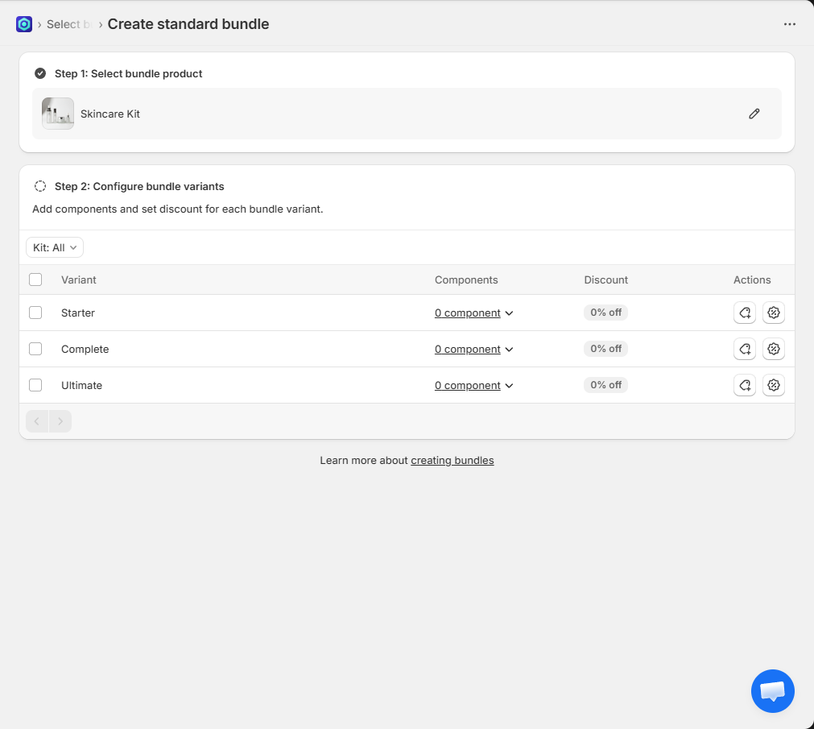Tick the Complete variant checkbox
The image size is (814, 729).
tap(35, 349)
